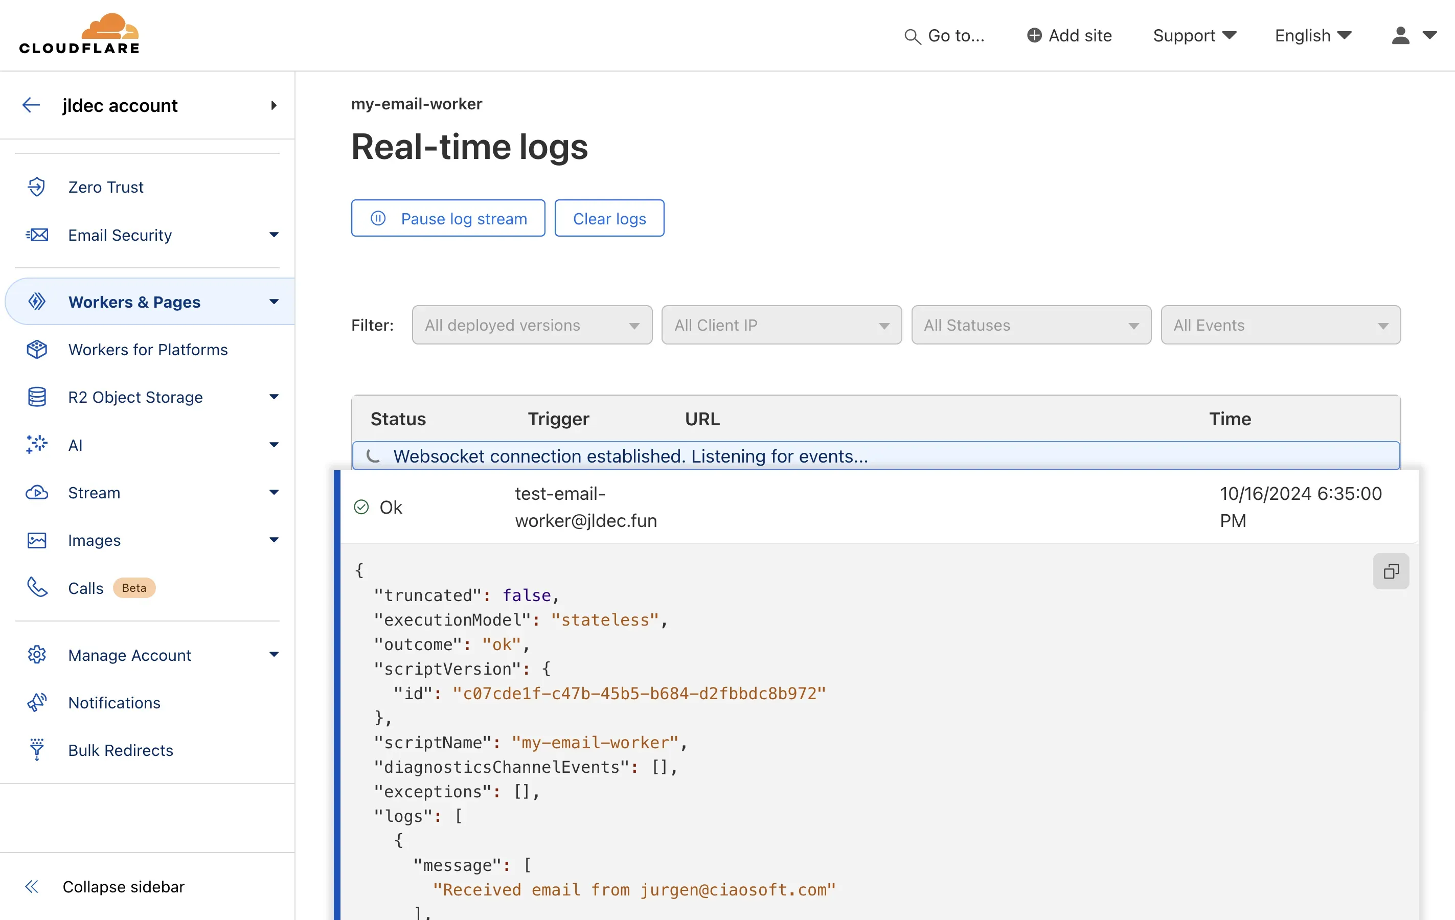Expand the R2 Object Storage submenu arrow
The width and height of the screenshot is (1455, 920).
[x=274, y=397]
